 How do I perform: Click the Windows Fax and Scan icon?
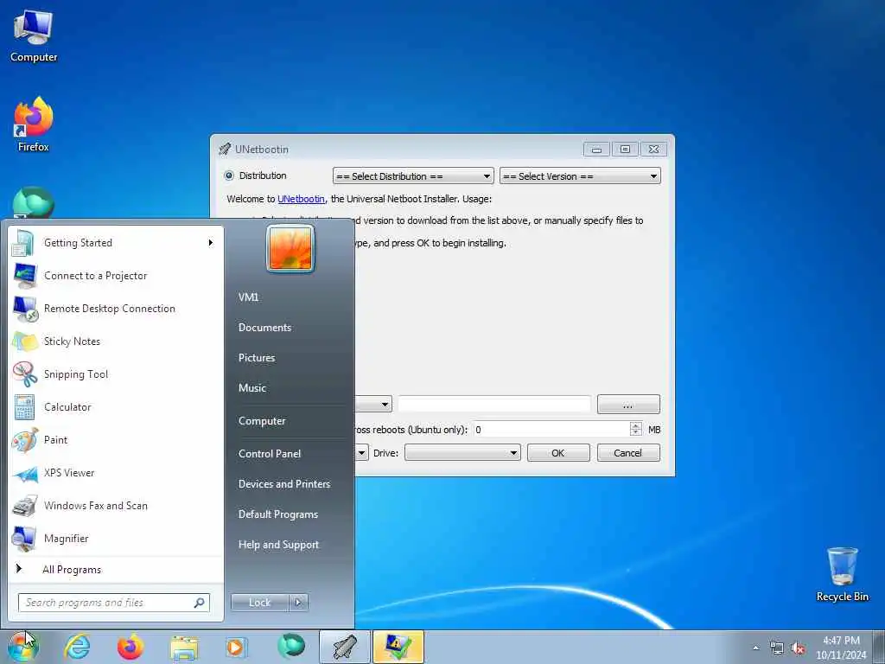tap(24, 506)
